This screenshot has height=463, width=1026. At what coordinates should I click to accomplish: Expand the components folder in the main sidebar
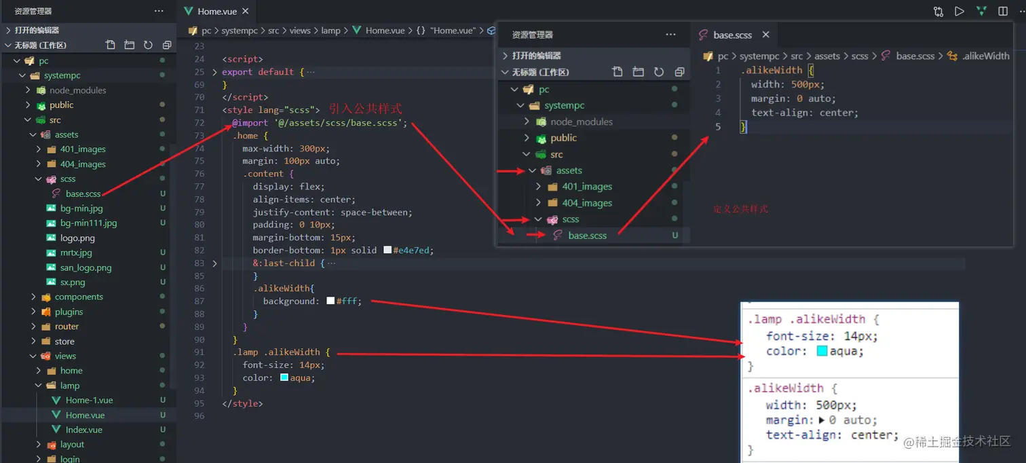pyautogui.click(x=33, y=297)
